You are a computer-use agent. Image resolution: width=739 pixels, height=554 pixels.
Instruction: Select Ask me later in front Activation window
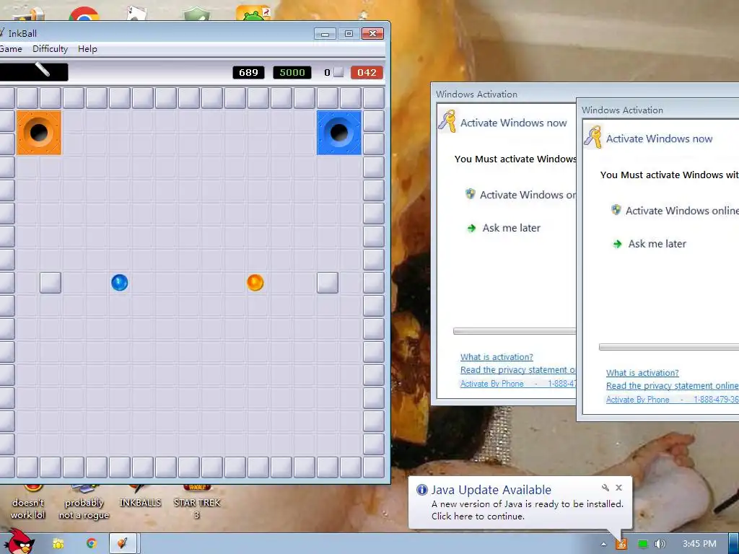point(657,244)
